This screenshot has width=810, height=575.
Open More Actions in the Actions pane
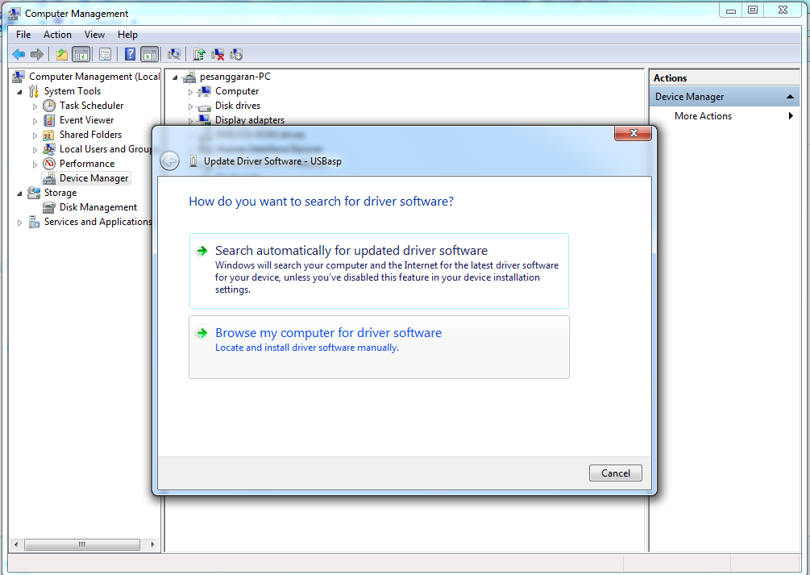point(702,115)
